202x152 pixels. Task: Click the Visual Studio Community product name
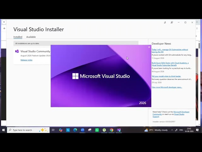click(35, 51)
